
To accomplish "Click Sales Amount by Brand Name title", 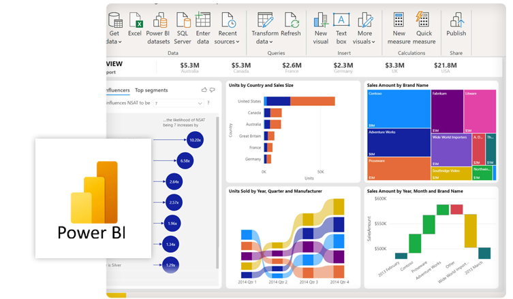I will pyautogui.click(x=397, y=85).
